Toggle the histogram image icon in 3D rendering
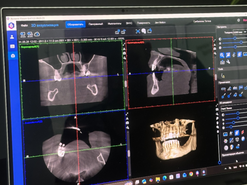The image size is (247, 185). click(225, 134)
